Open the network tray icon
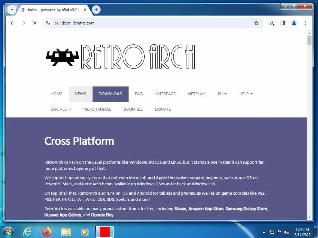Viewport: 318px width, 238px height. pos(271,232)
